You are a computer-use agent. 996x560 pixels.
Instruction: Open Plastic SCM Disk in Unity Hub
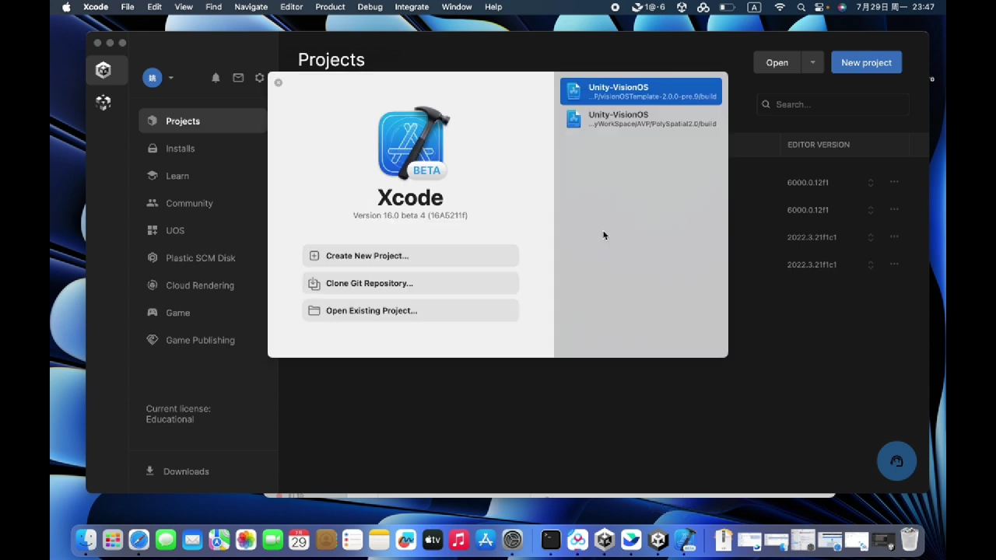click(x=202, y=258)
